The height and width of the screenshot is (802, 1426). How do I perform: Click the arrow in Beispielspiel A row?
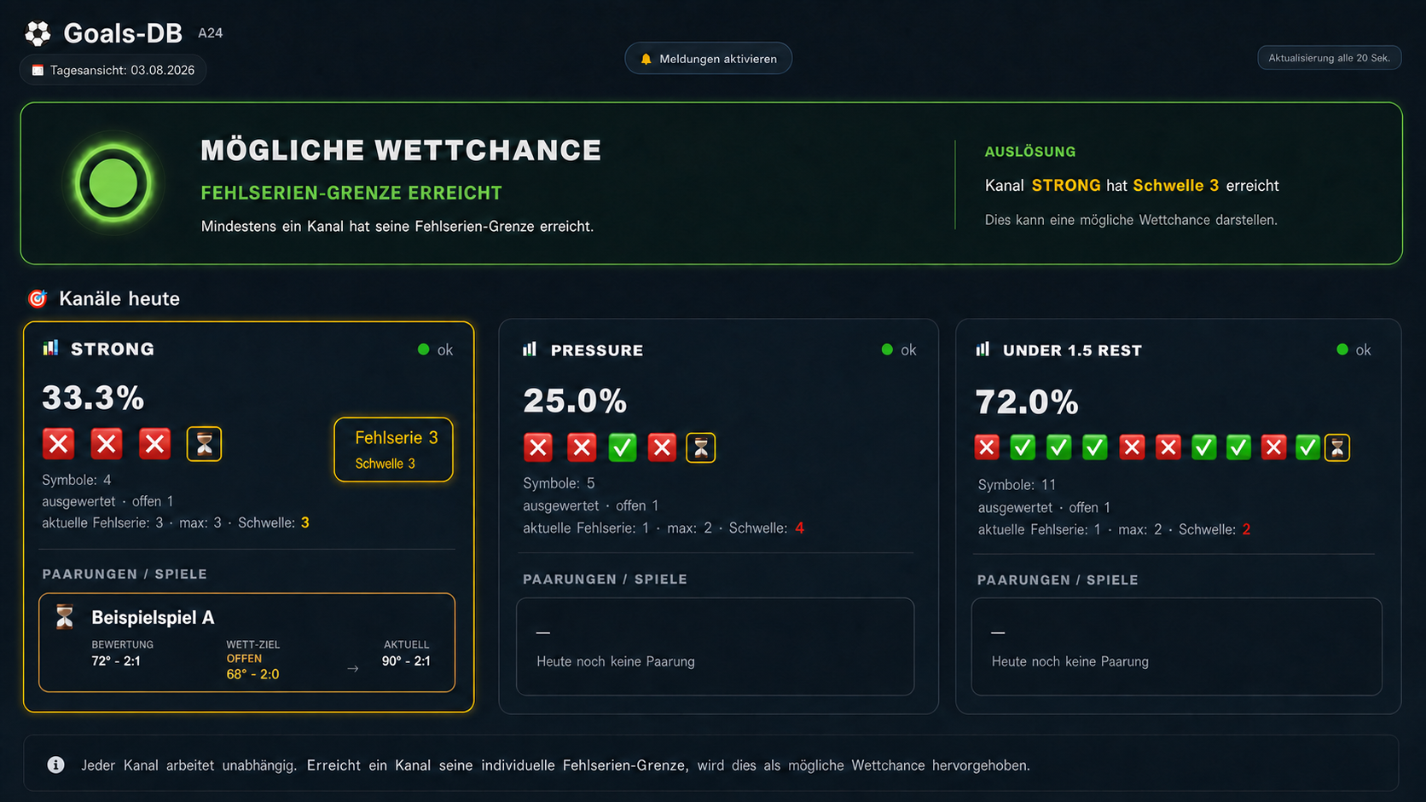point(352,669)
